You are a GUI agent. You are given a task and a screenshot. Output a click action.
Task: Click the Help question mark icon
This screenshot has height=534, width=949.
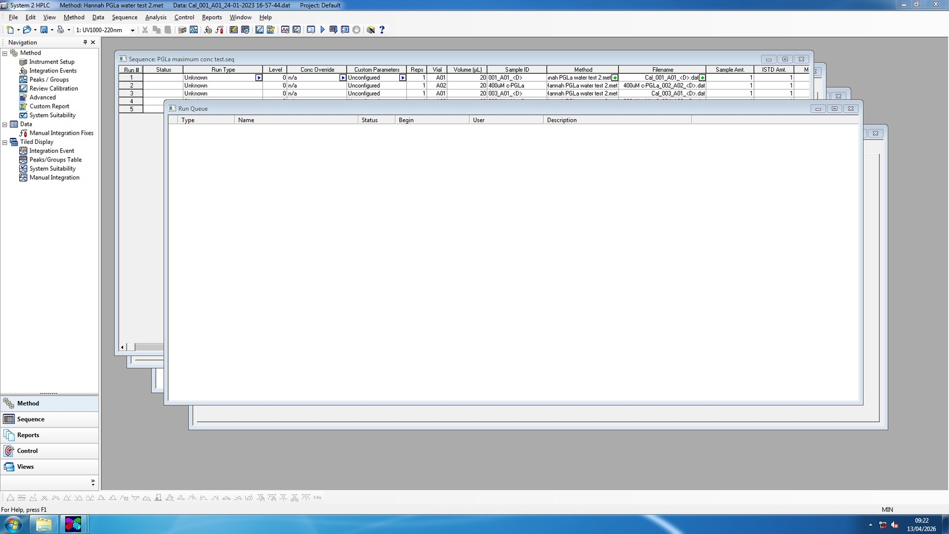click(382, 30)
